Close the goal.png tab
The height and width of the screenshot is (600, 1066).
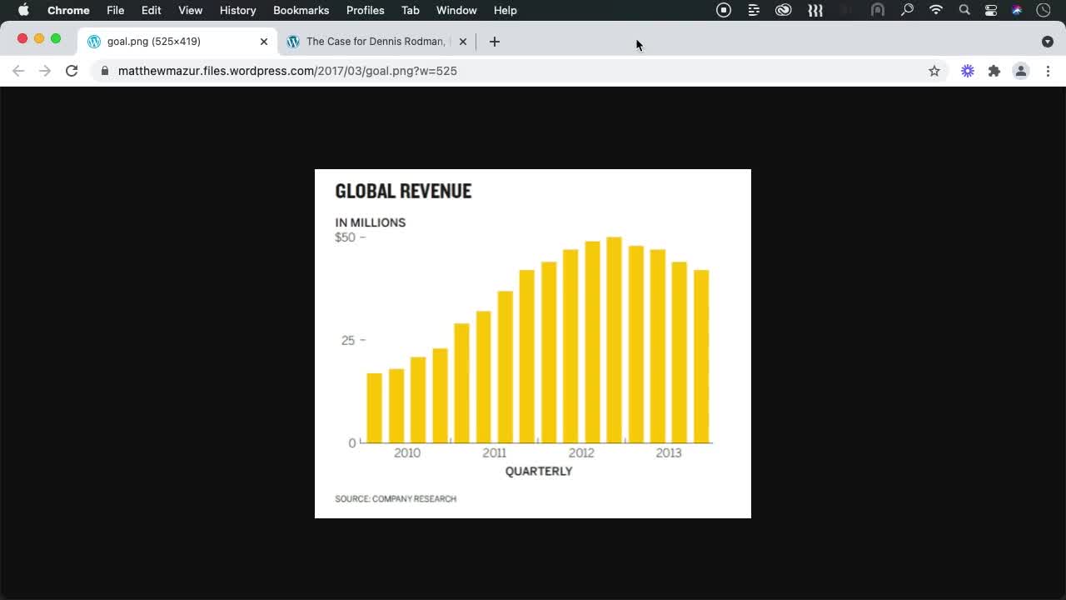263,41
